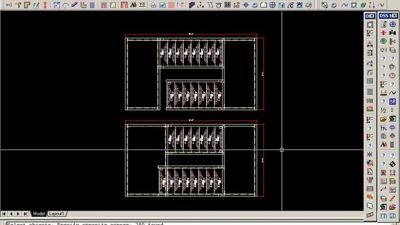Go to next layout tab arrow
Screen dimensions: 400x225
coord(18,214)
